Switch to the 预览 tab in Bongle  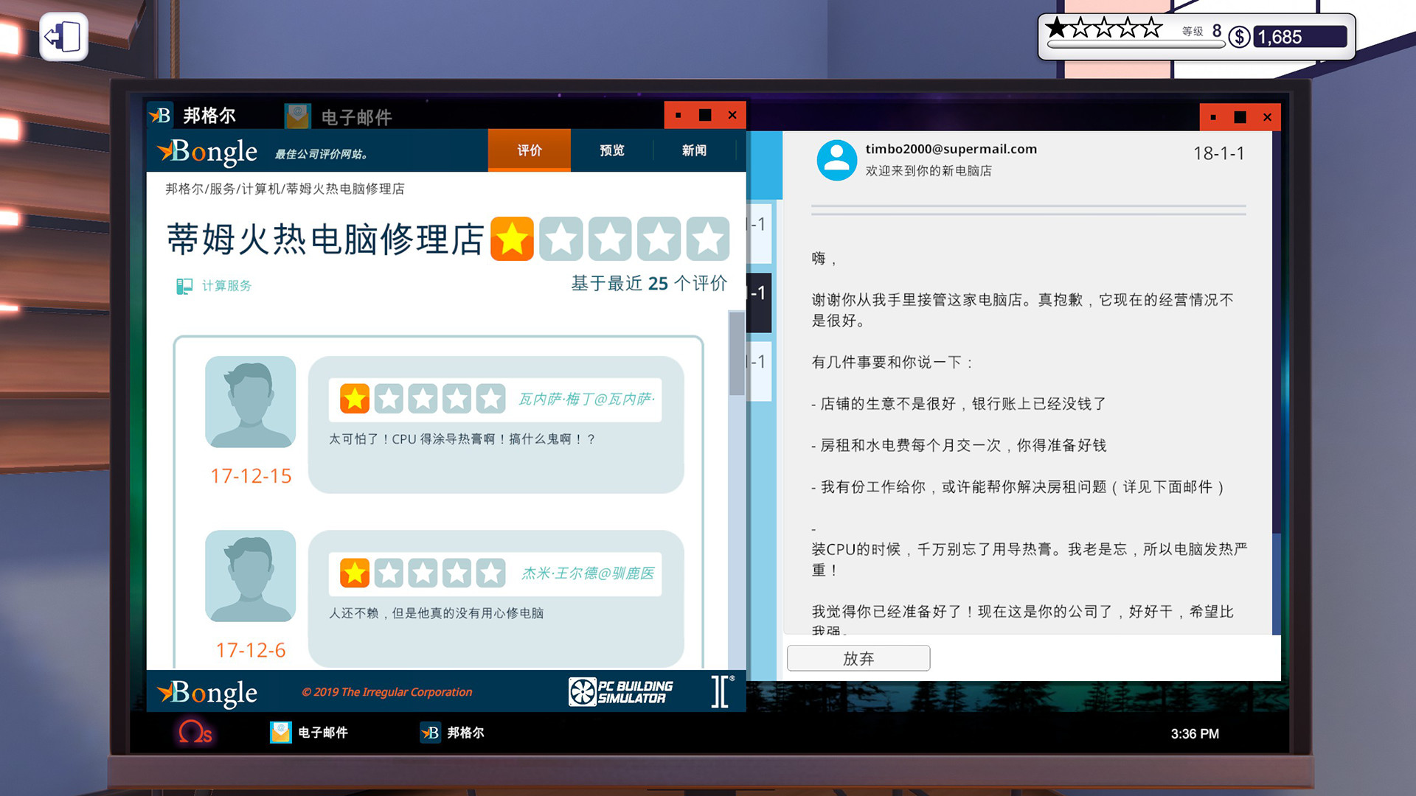coord(611,150)
